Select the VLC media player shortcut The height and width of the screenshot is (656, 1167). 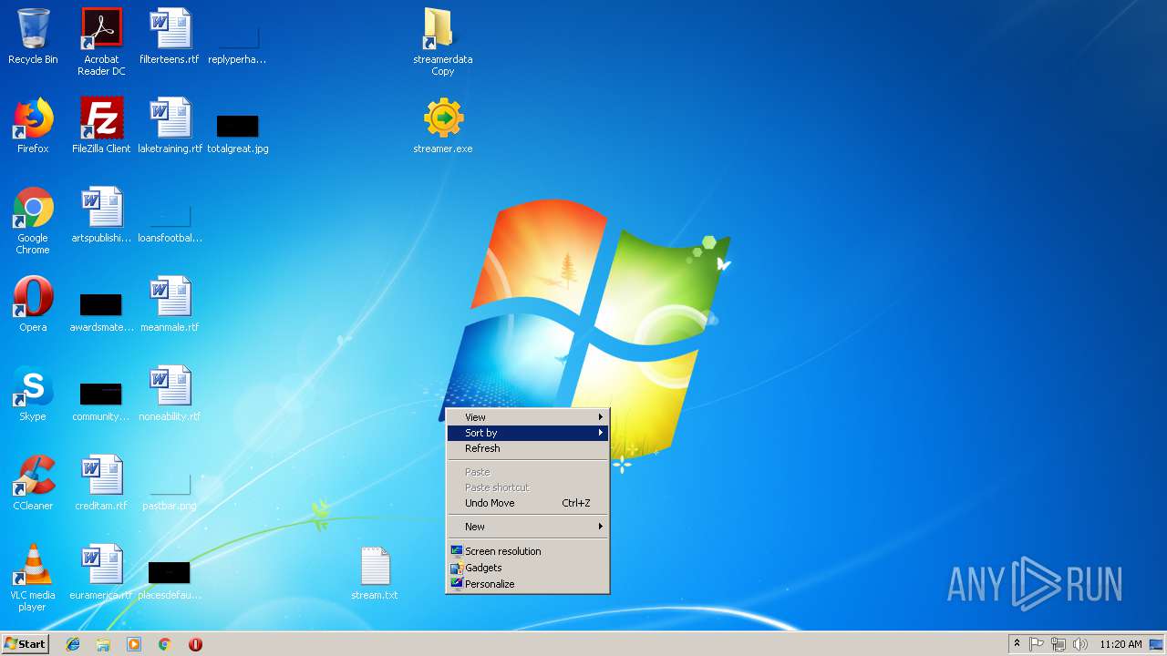pyautogui.click(x=33, y=578)
